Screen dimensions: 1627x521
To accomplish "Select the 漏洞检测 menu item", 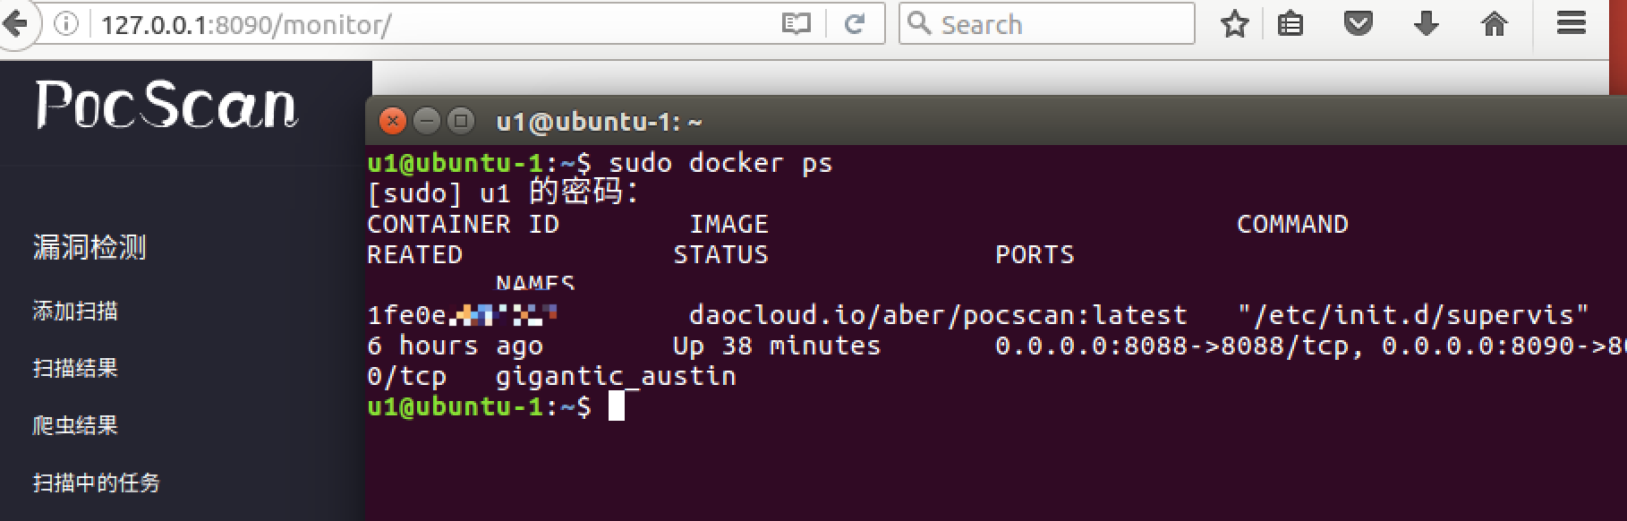I will tap(89, 248).
